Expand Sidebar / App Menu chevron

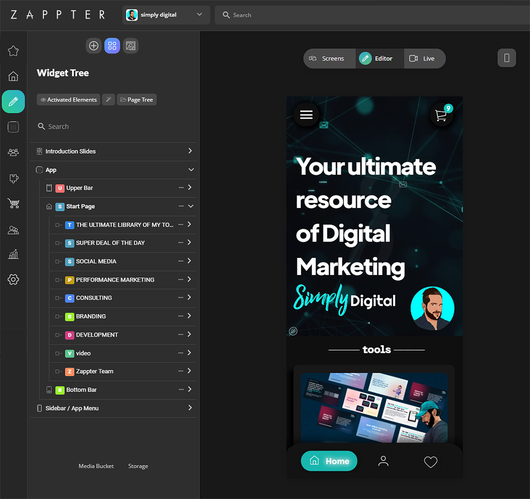click(190, 408)
